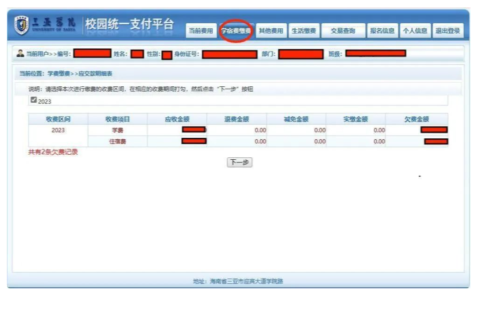The image size is (478, 309).
Task: Select the 学费 row item
Action: coord(117,131)
